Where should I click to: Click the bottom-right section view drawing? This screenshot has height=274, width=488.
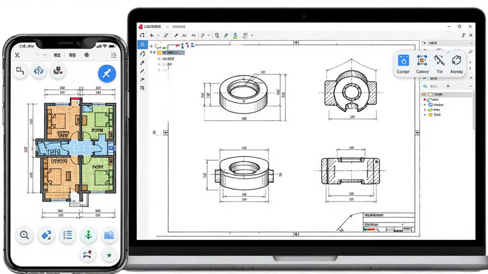pyautogui.click(x=351, y=171)
